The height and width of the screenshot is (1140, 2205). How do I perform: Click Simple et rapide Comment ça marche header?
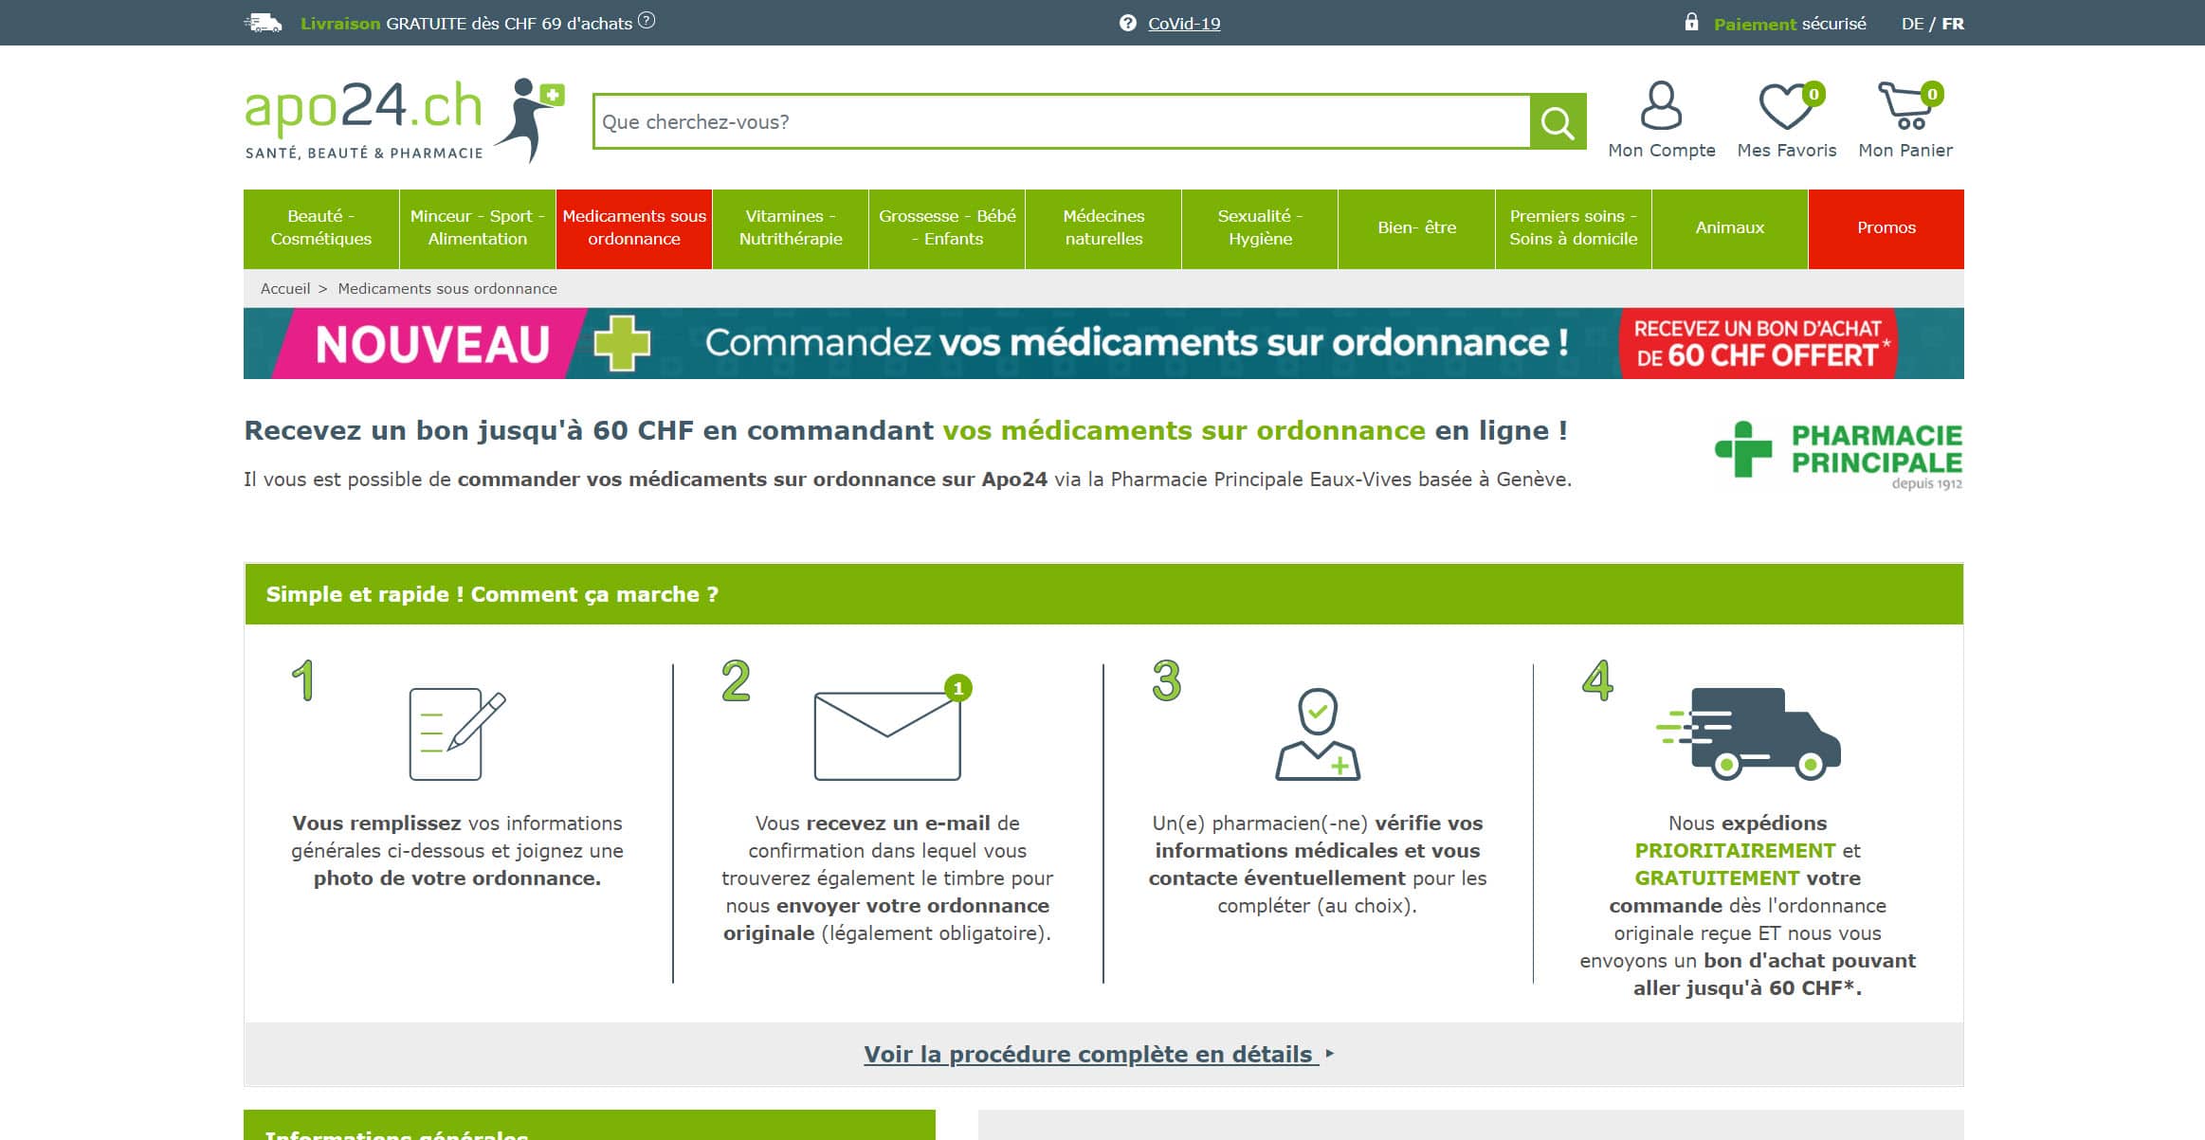pyautogui.click(x=1103, y=594)
